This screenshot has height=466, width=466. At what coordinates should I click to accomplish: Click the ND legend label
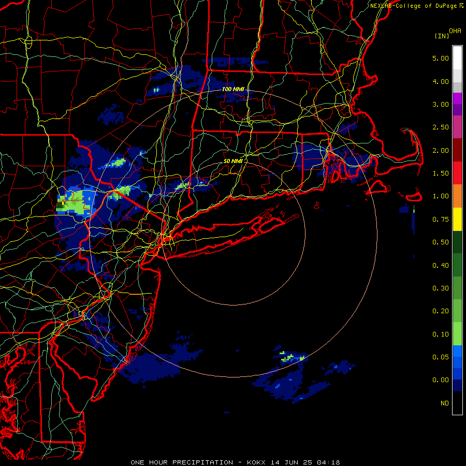click(x=445, y=403)
